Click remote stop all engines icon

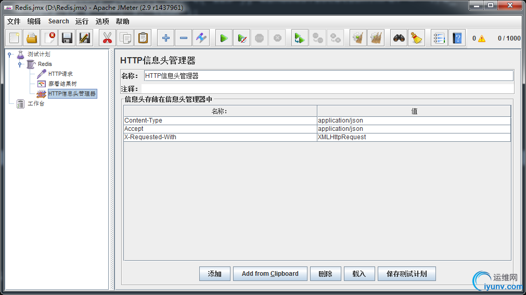click(318, 38)
